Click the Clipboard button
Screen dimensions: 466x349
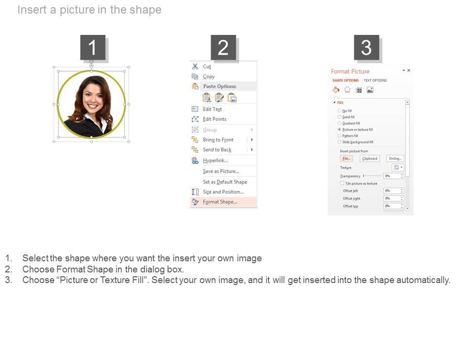370,159
